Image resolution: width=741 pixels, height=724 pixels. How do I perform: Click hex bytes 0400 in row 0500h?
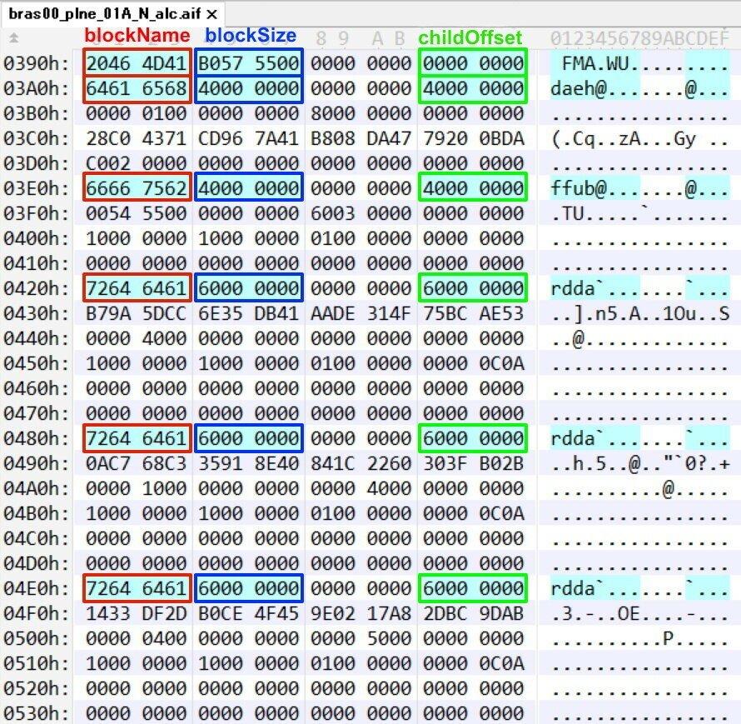tap(165, 638)
